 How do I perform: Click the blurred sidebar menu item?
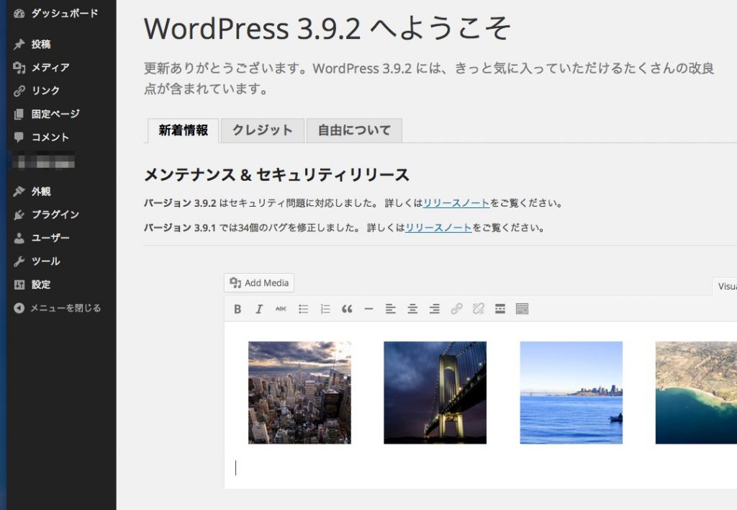44,161
